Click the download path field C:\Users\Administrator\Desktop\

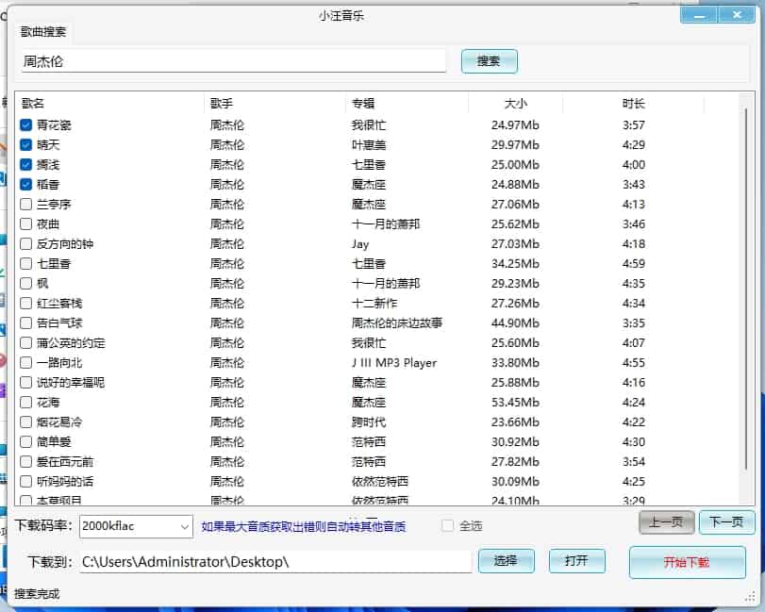coord(275,562)
